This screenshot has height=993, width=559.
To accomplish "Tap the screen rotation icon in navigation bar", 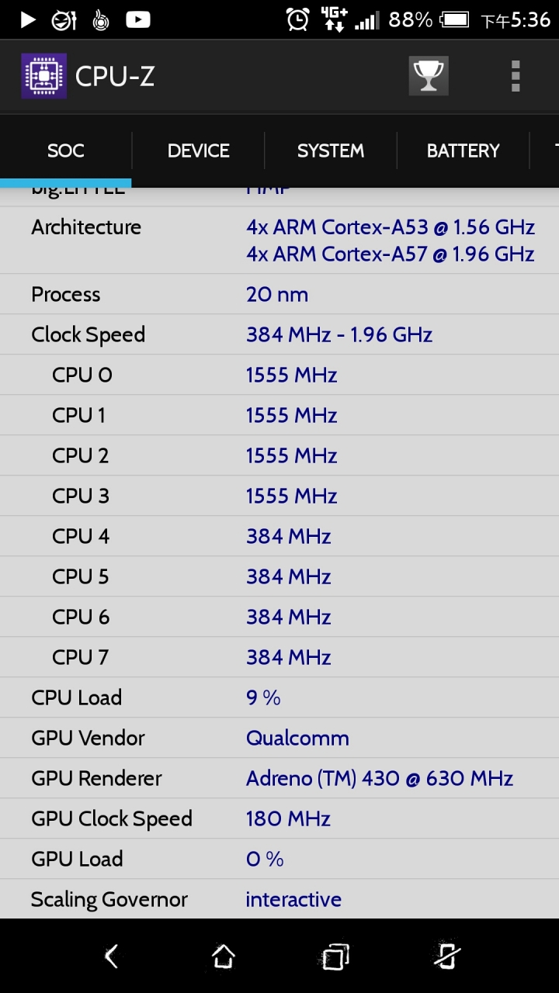I will [x=446, y=957].
